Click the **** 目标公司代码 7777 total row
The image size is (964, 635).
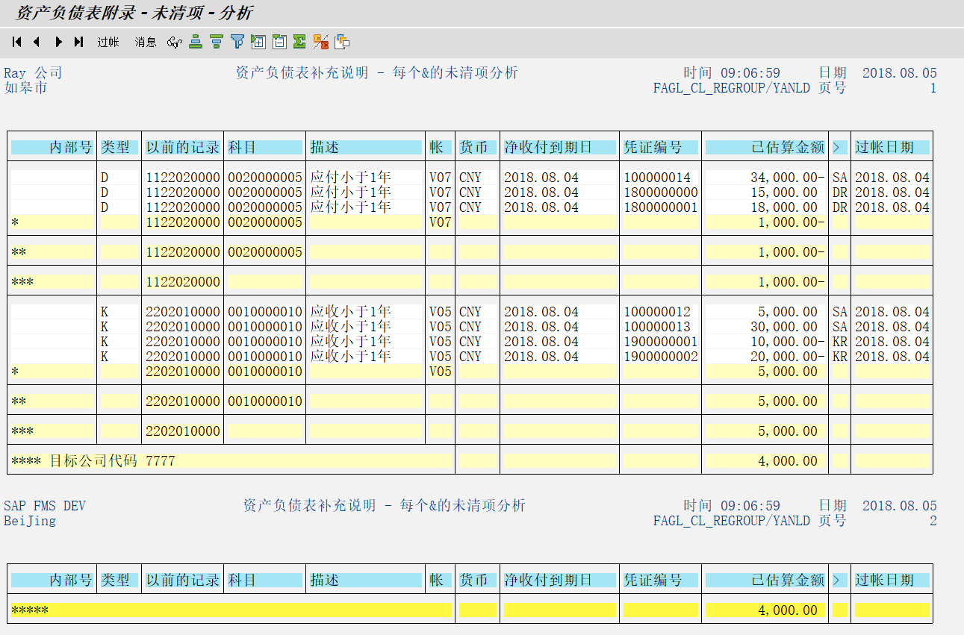[231, 461]
